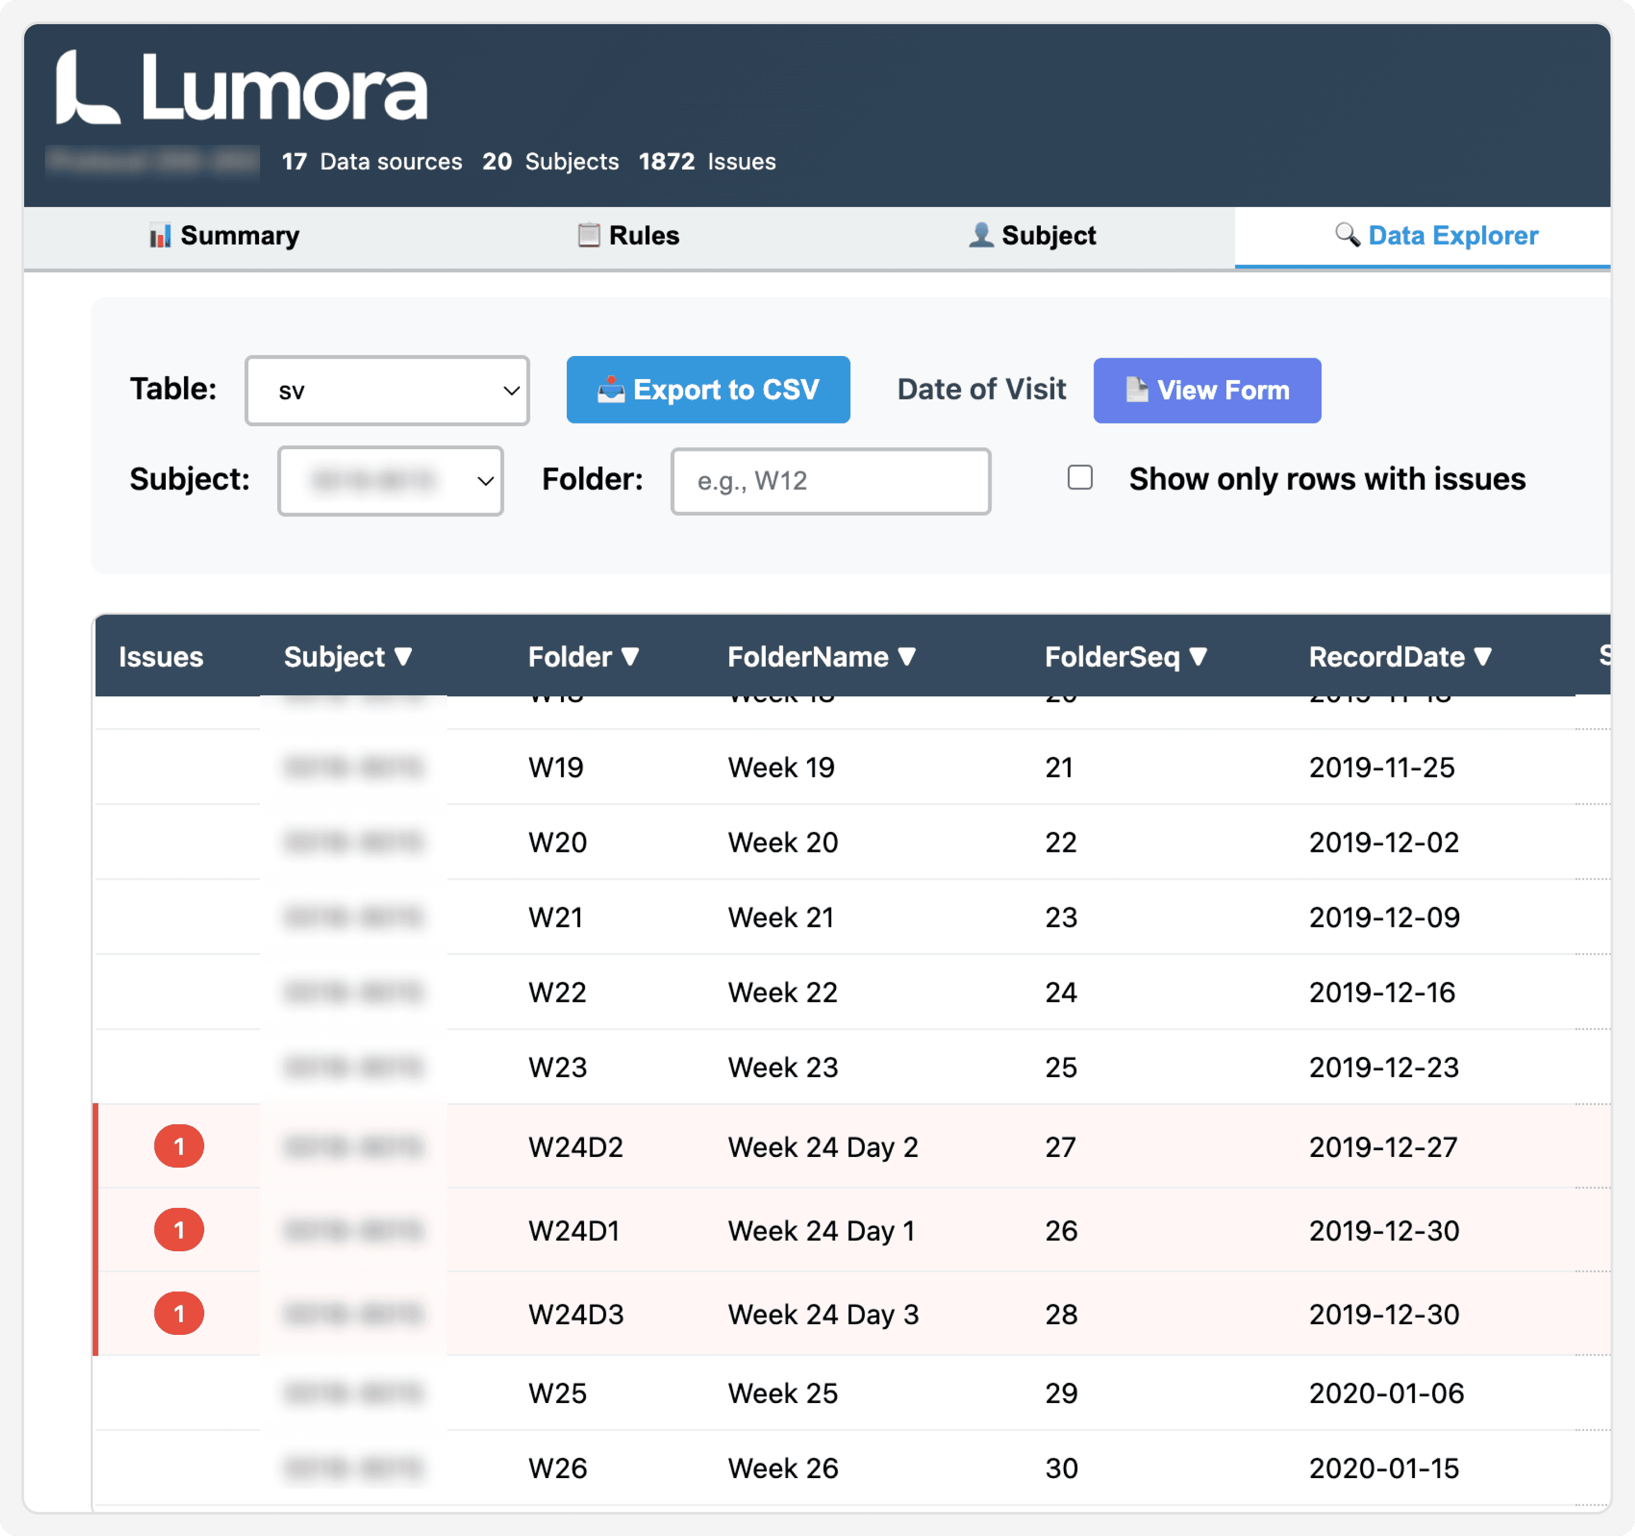This screenshot has height=1536, width=1635.
Task: Switch to the Rules tab
Action: coord(628,236)
